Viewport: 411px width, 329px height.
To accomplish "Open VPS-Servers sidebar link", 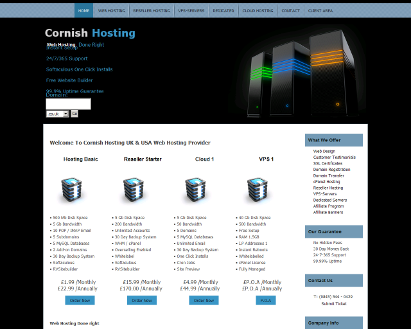I will tap(325, 194).
